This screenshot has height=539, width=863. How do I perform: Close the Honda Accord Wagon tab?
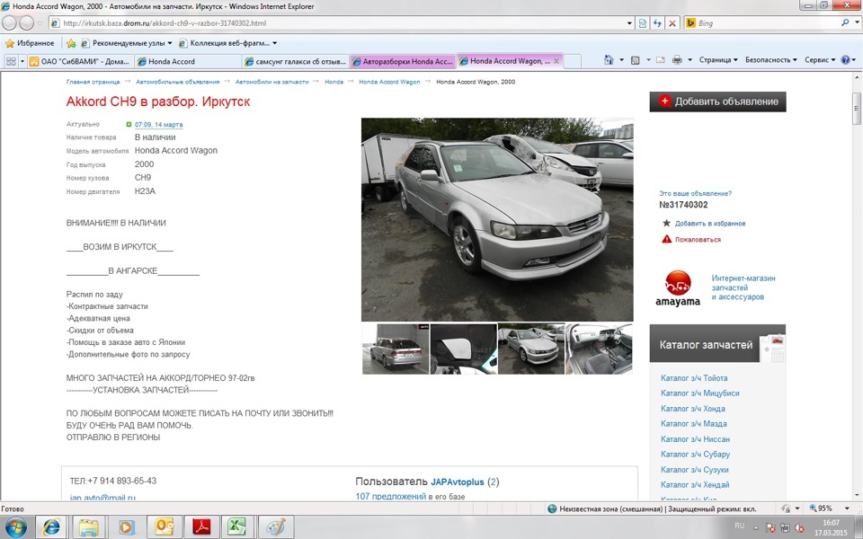pos(556,61)
